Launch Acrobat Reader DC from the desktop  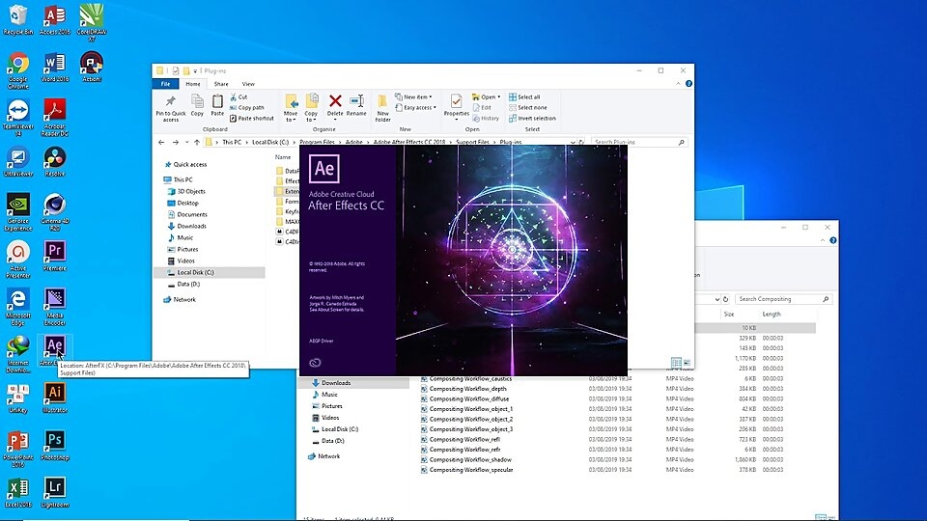[x=54, y=118]
